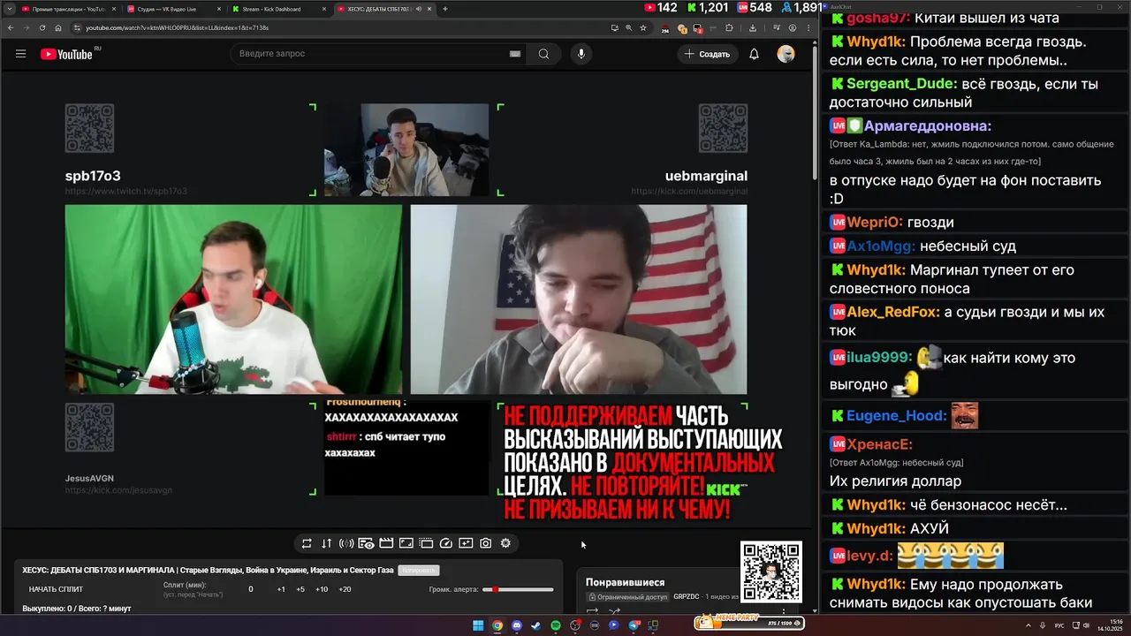Click the 'Копировать' button next to title
This screenshot has height=636, width=1131.
click(x=418, y=571)
